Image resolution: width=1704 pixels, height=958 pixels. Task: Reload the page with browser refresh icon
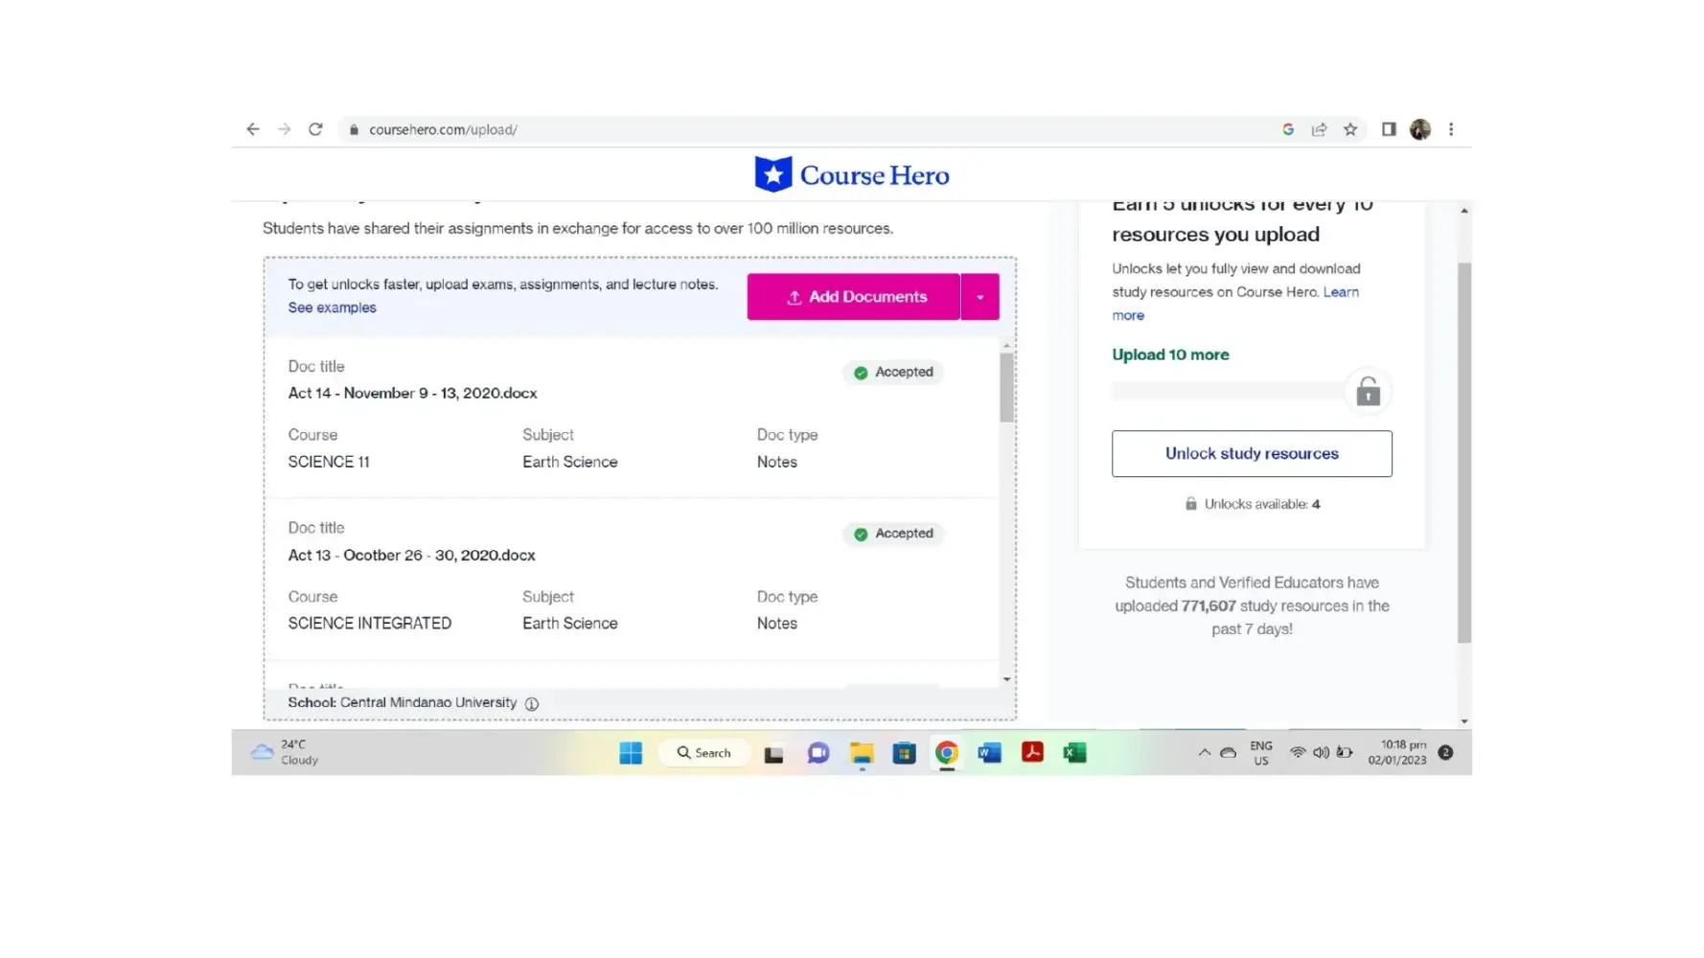click(315, 129)
